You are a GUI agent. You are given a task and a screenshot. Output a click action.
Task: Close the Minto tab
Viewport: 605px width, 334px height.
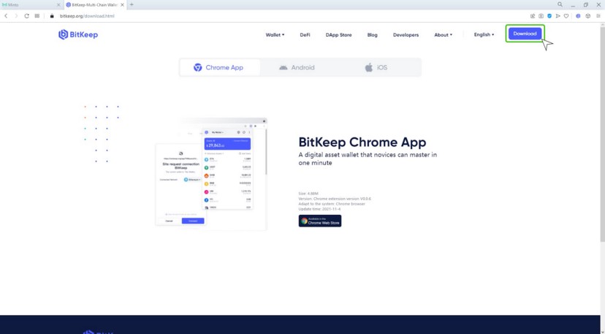click(x=58, y=4)
